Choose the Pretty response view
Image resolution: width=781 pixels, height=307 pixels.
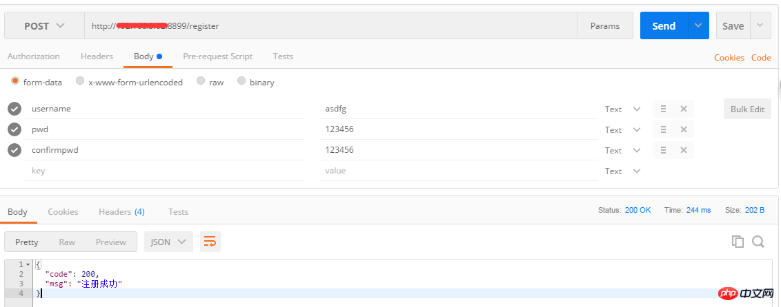pyautogui.click(x=26, y=242)
